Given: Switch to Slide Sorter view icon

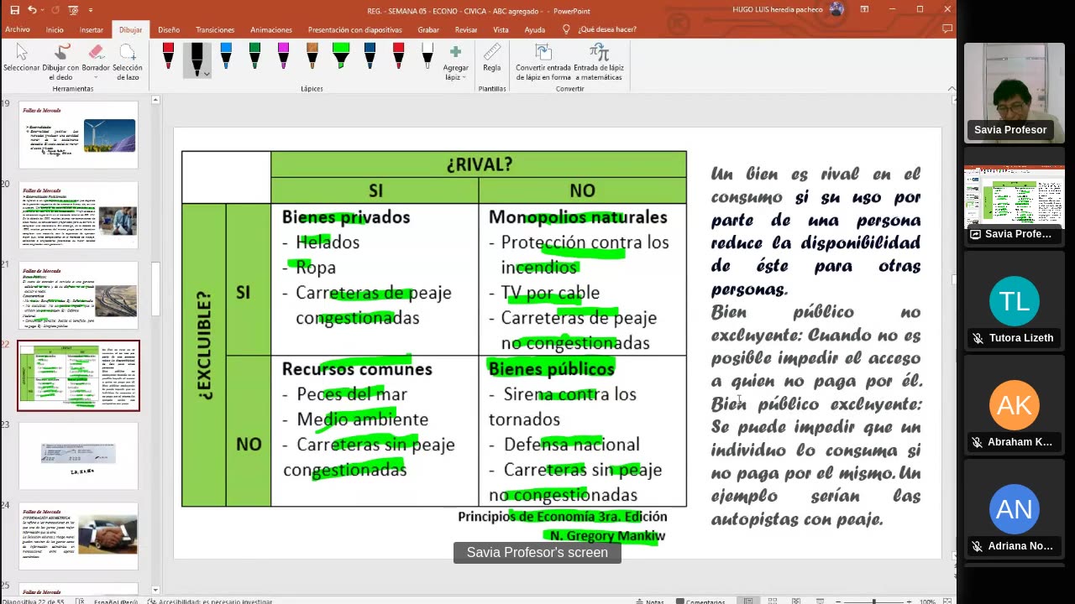Looking at the screenshot, I should pyautogui.click(x=772, y=601).
